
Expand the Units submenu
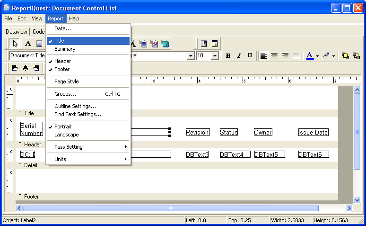point(88,159)
